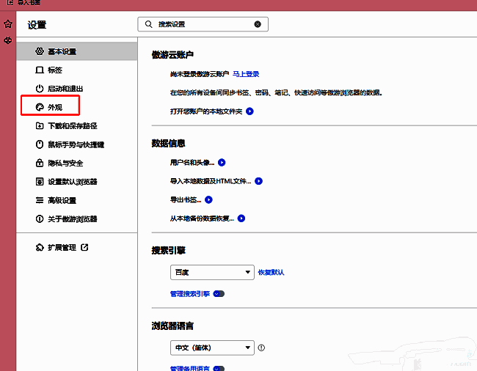The height and width of the screenshot is (371, 477).
Task: Click the 浏览器语言 heading text
Action: click(172, 326)
